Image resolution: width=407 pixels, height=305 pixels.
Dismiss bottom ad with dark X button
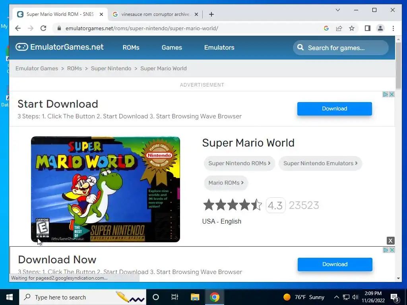click(x=390, y=241)
